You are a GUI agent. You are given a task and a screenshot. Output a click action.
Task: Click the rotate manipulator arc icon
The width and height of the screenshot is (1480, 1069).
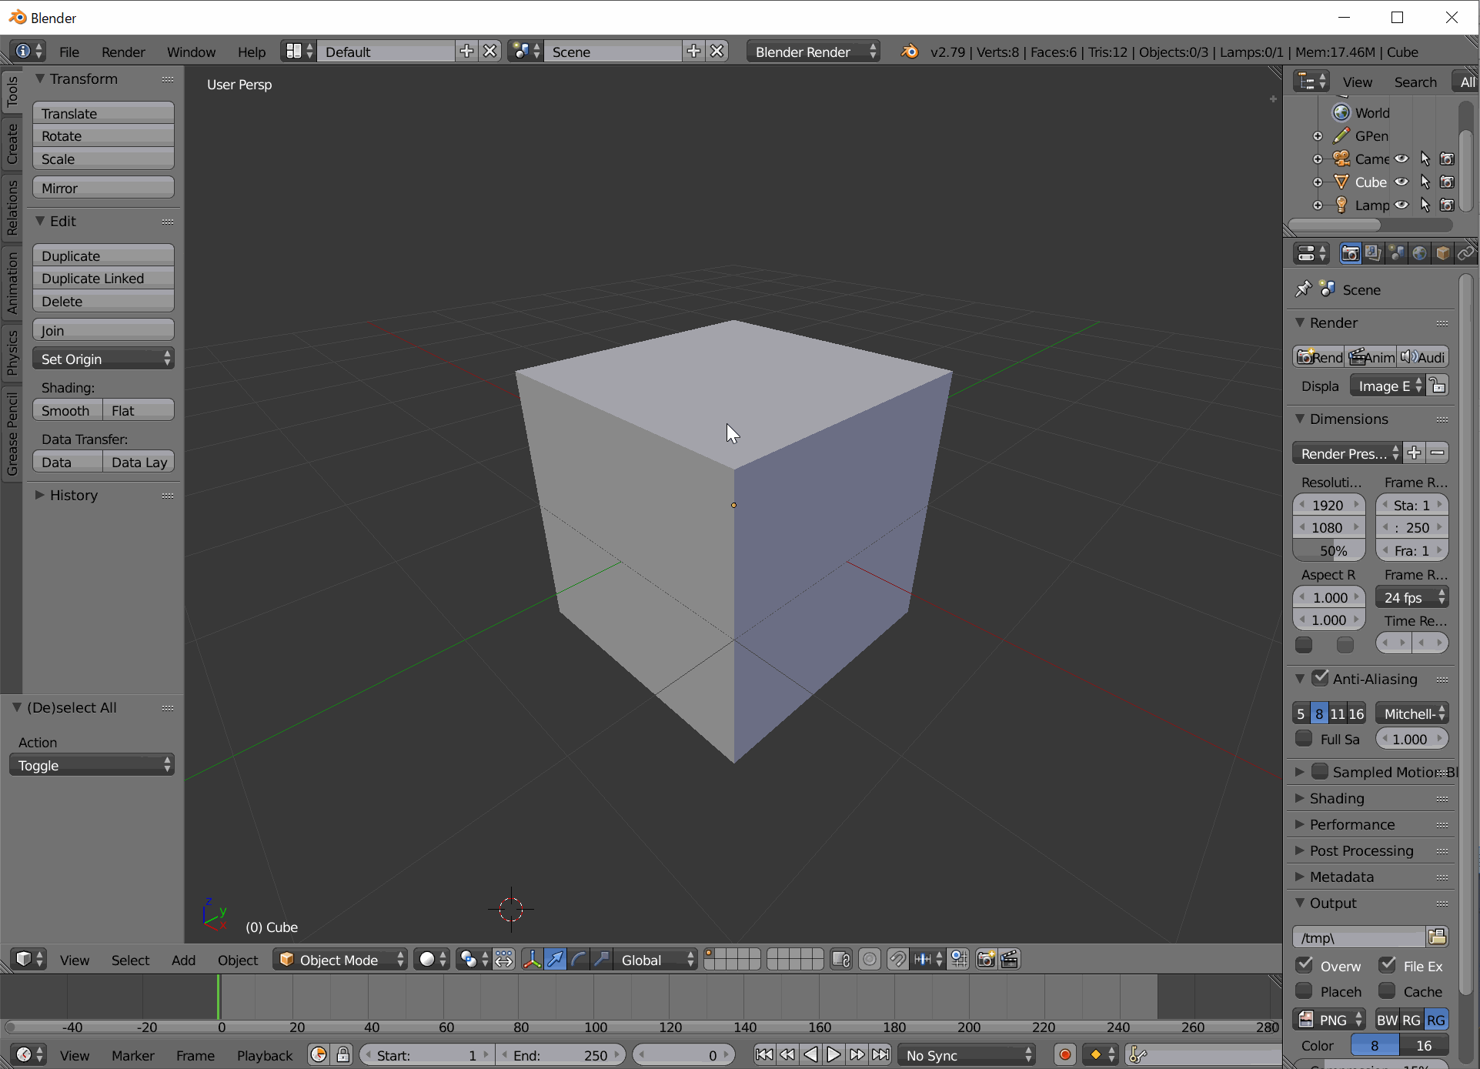click(x=579, y=960)
